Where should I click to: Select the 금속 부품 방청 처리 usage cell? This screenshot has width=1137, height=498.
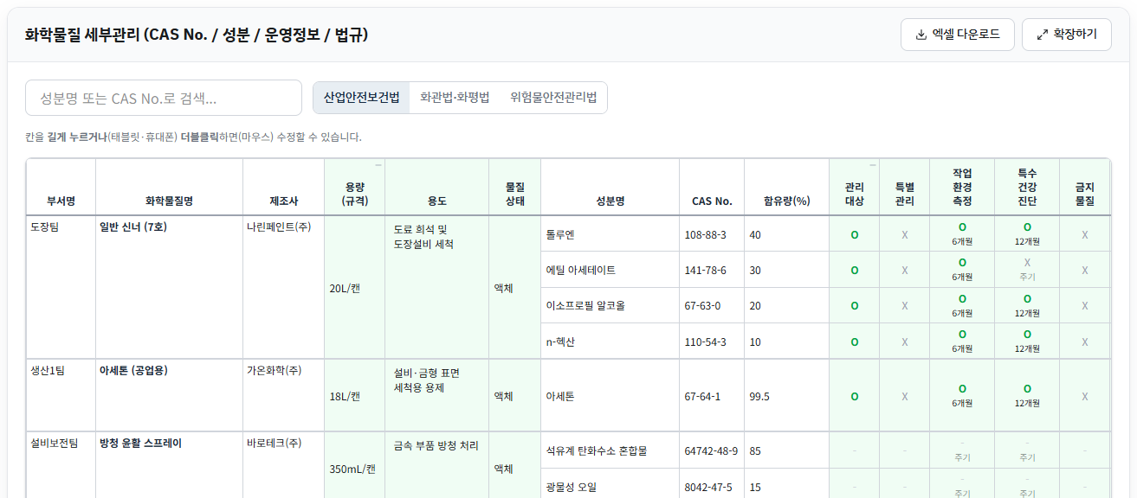click(x=436, y=465)
